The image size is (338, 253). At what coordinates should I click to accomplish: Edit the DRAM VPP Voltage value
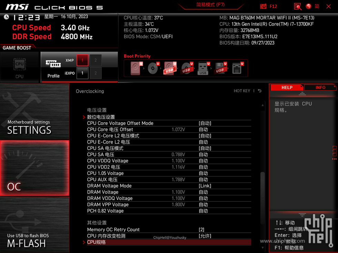pyautogui.click(x=203, y=204)
